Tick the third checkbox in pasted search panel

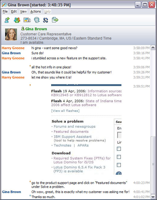click(119, 165)
